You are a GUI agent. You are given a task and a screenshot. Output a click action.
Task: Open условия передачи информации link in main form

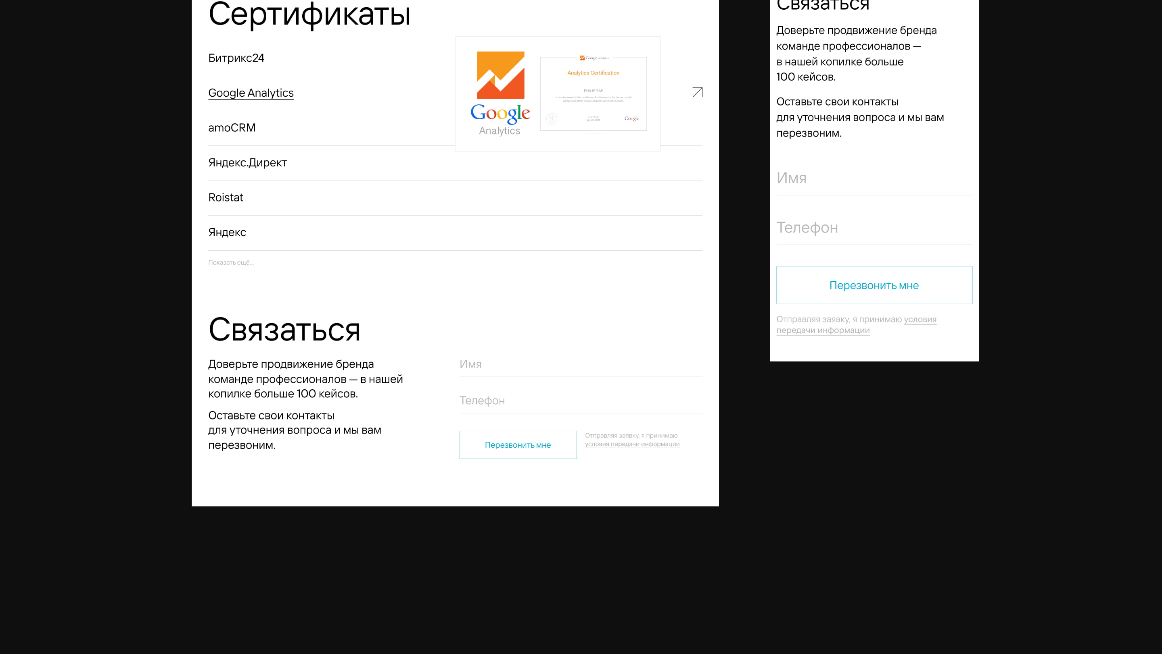(x=632, y=444)
